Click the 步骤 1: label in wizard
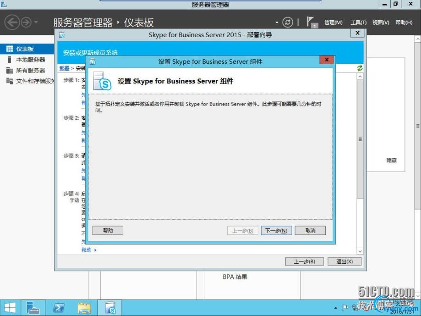The image size is (421, 316). (x=71, y=80)
